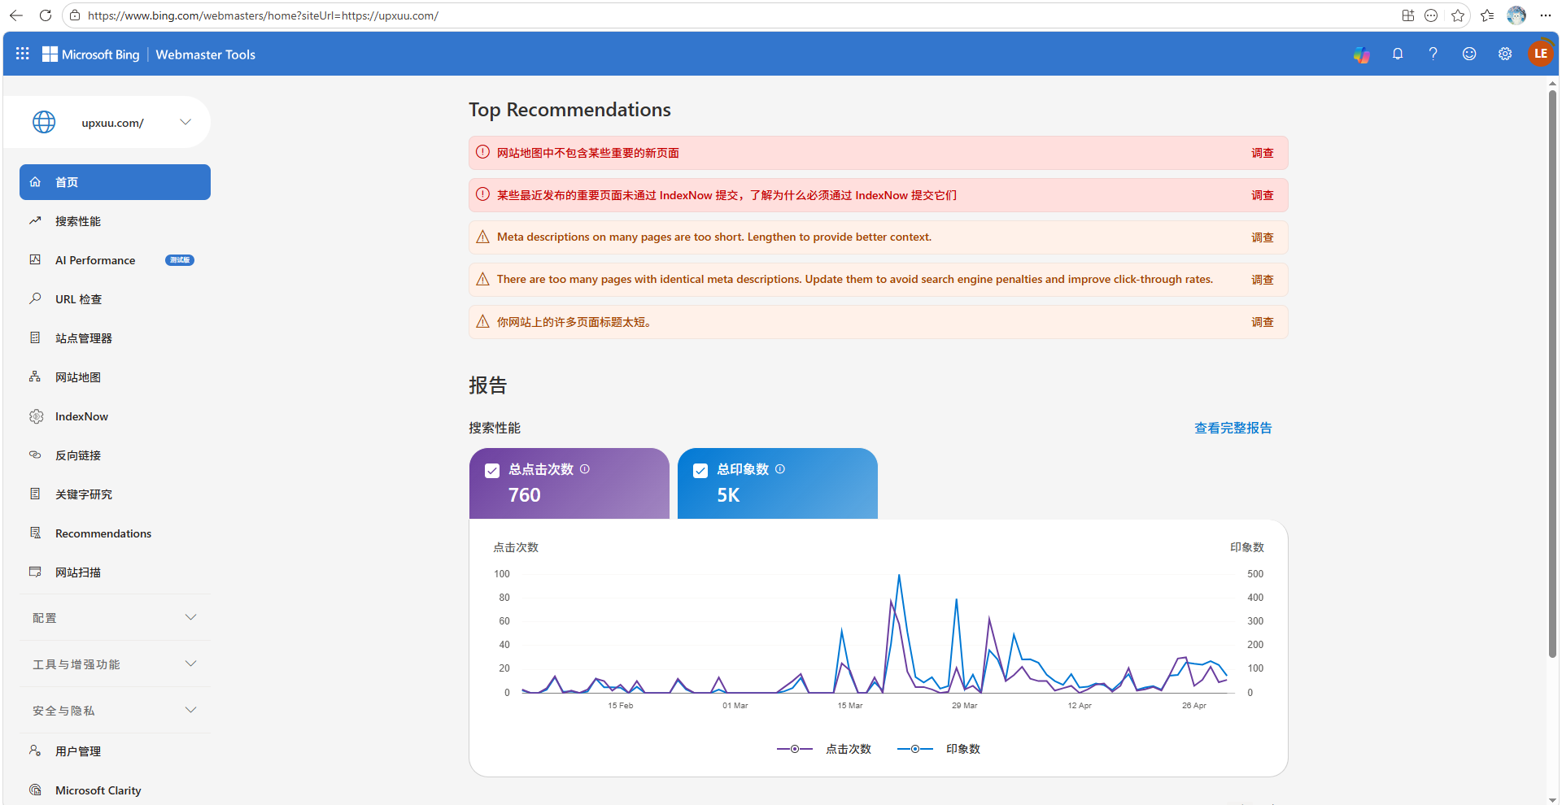Click the 总点击次数 760 purple card
Image resolution: width=1562 pixels, height=805 pixels.
[569, 483]
